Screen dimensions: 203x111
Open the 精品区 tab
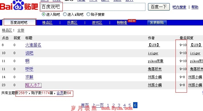coord(47,23)
